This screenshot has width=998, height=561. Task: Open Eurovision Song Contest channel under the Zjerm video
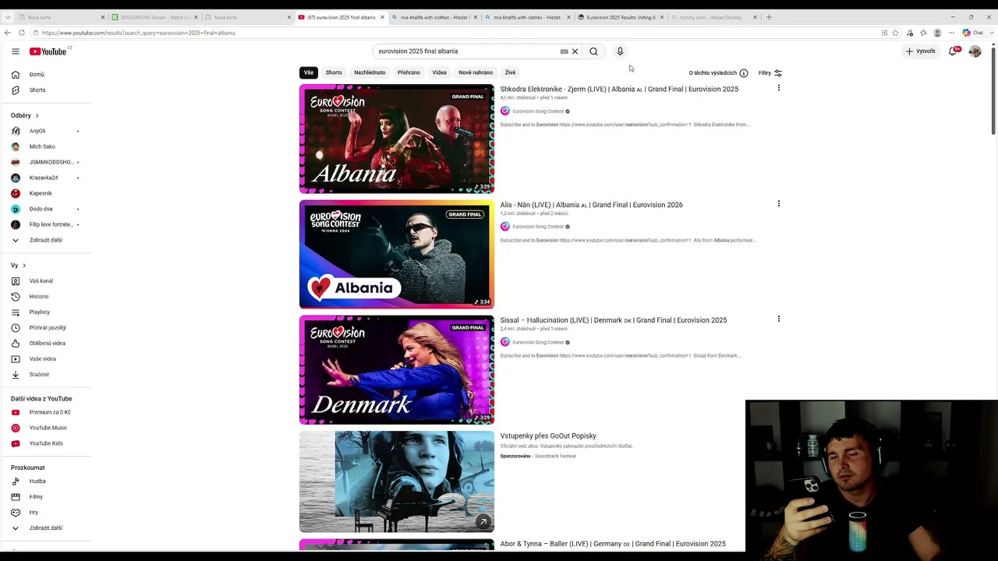[538, 111]
